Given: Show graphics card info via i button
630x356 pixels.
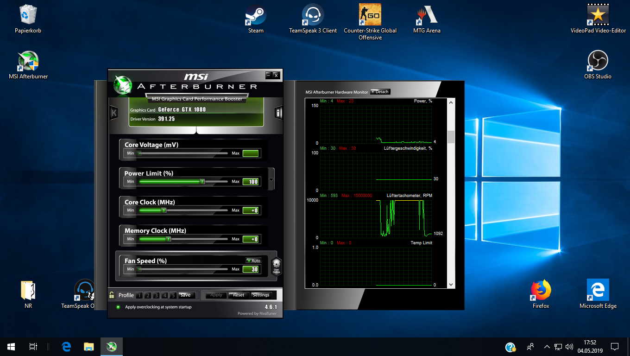Looking at the screenshot, I should point(278,113).
